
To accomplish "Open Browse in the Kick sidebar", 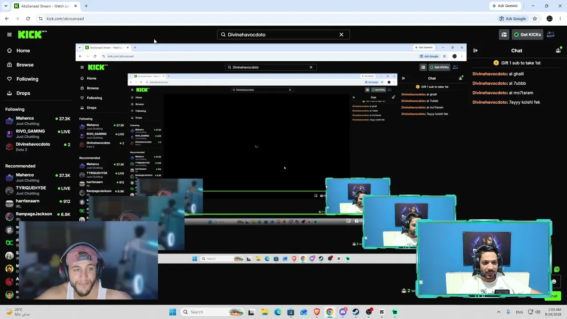I will (x=25, y=65).
